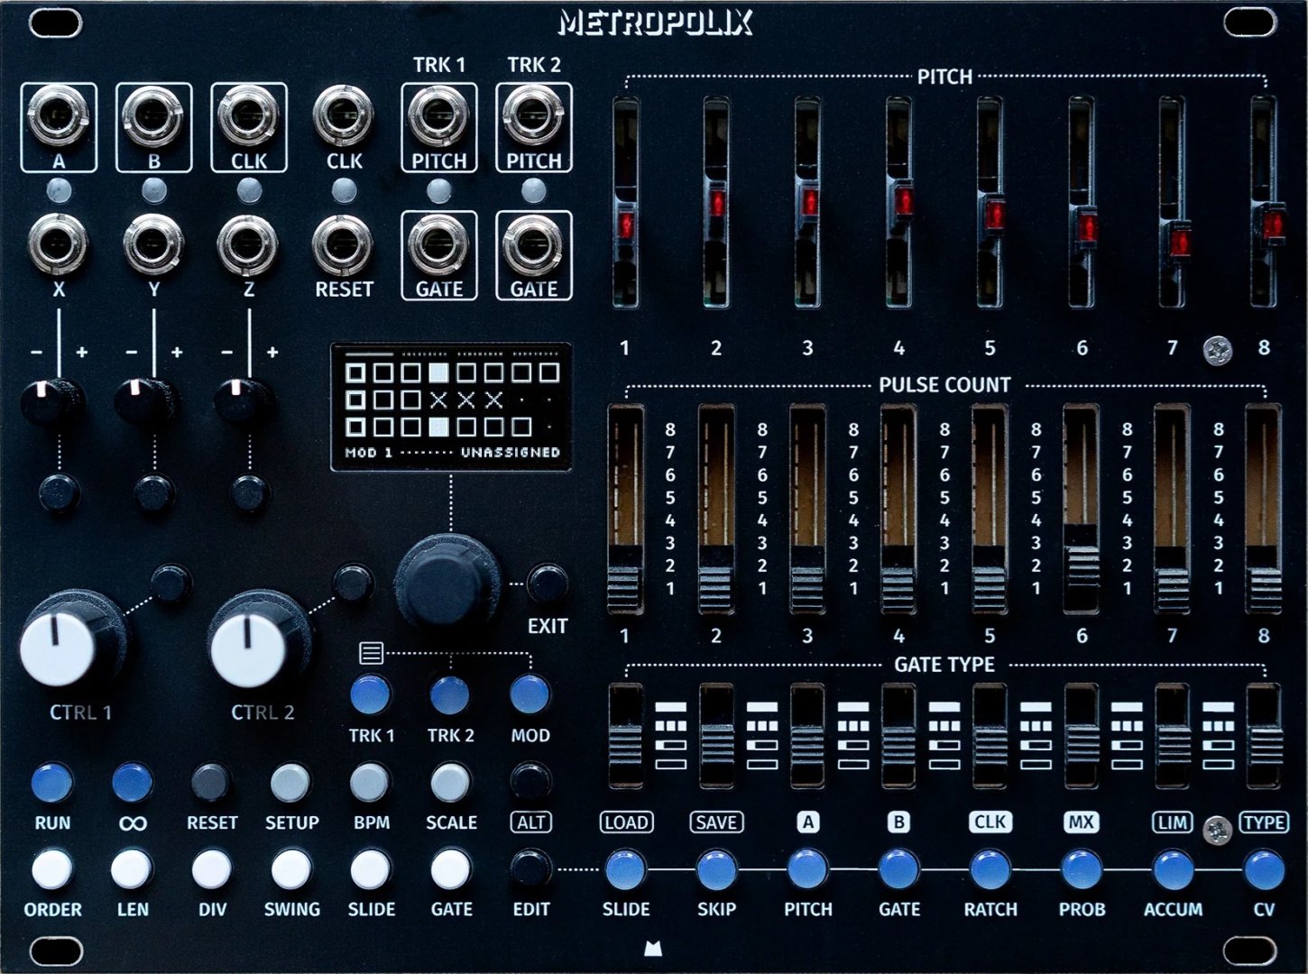Click the menu list icon above TRK 1
The height and width of the screenshot is (974, 1308).
click(x=371, y=652)
